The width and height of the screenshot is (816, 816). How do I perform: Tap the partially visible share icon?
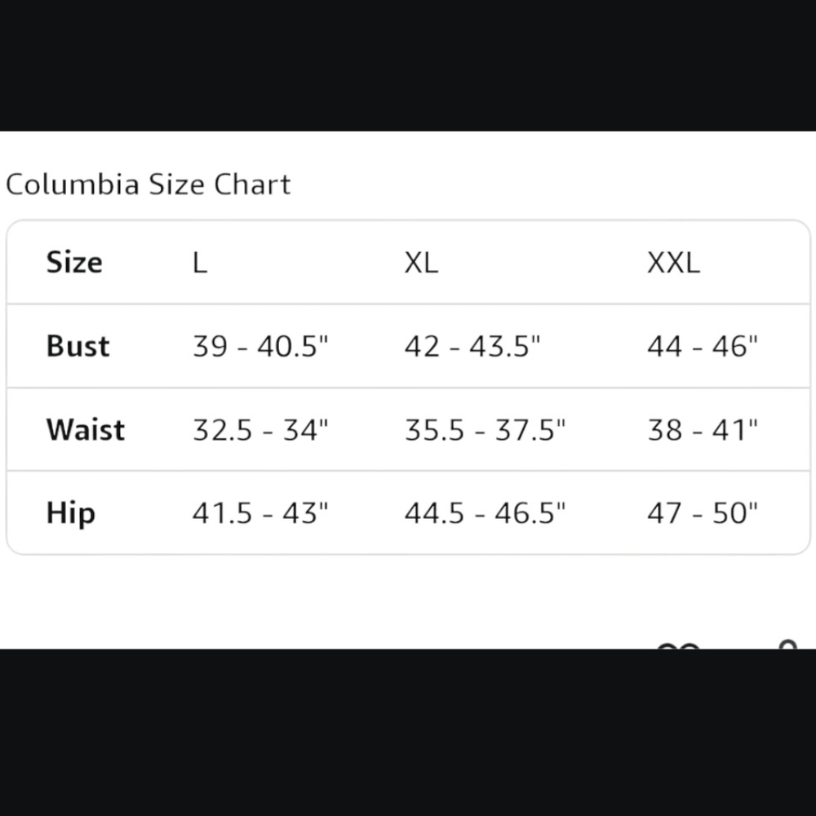pyautogui.click(x=788, y=645)
